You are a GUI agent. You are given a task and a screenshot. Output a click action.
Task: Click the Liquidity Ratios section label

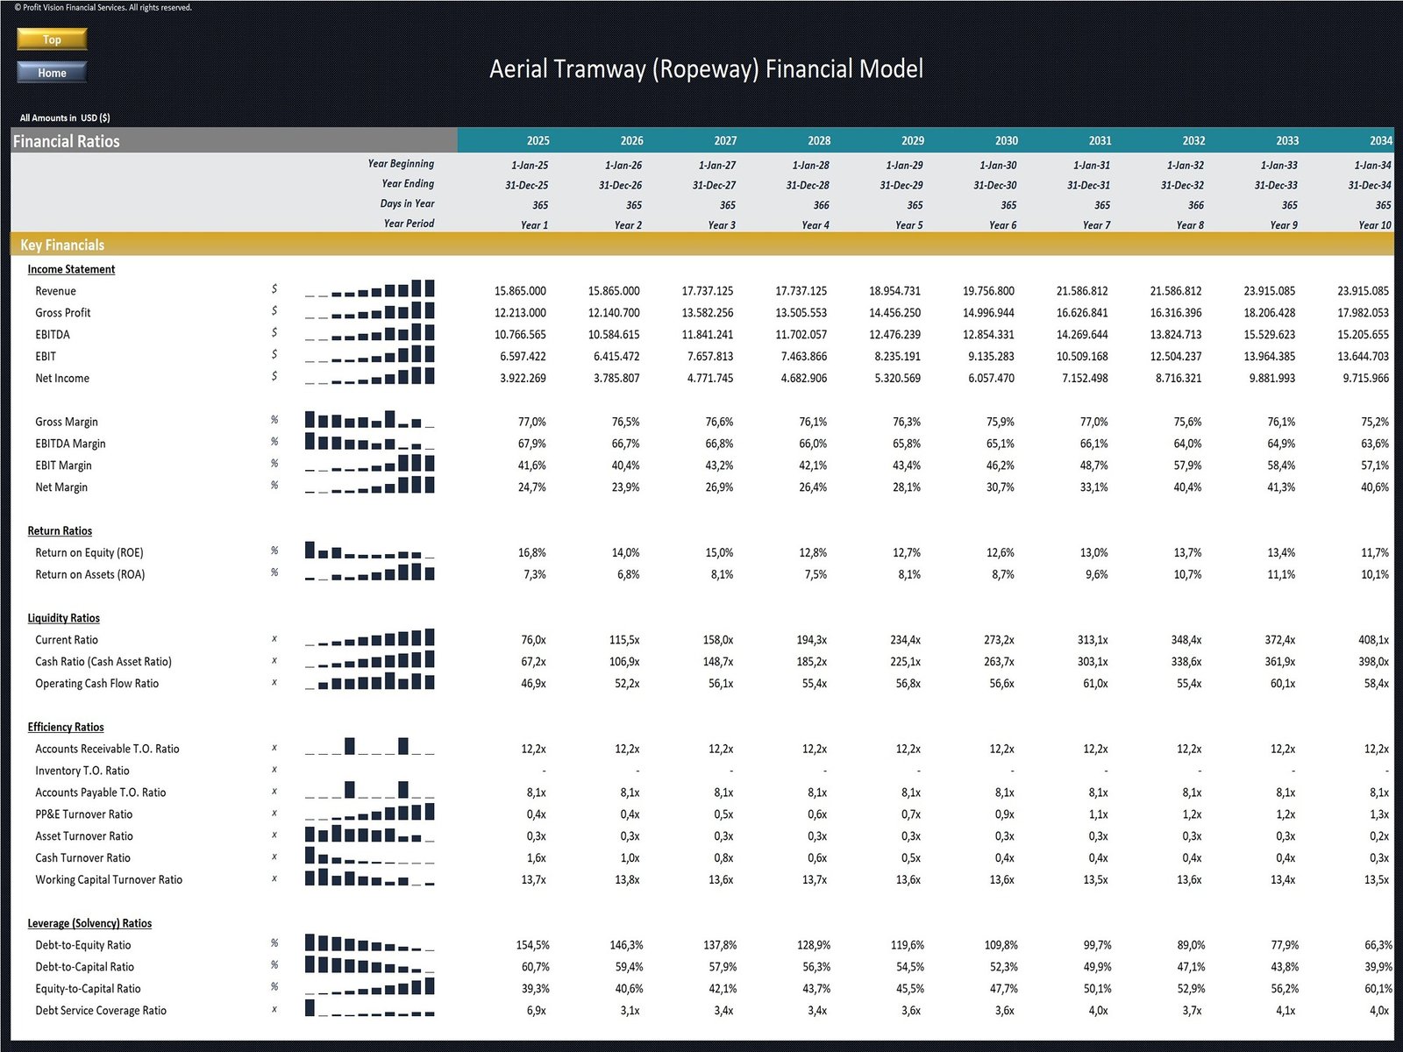click(61, 618)
